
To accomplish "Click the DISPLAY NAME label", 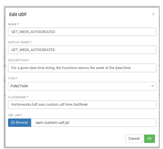I will pos(19,42).
